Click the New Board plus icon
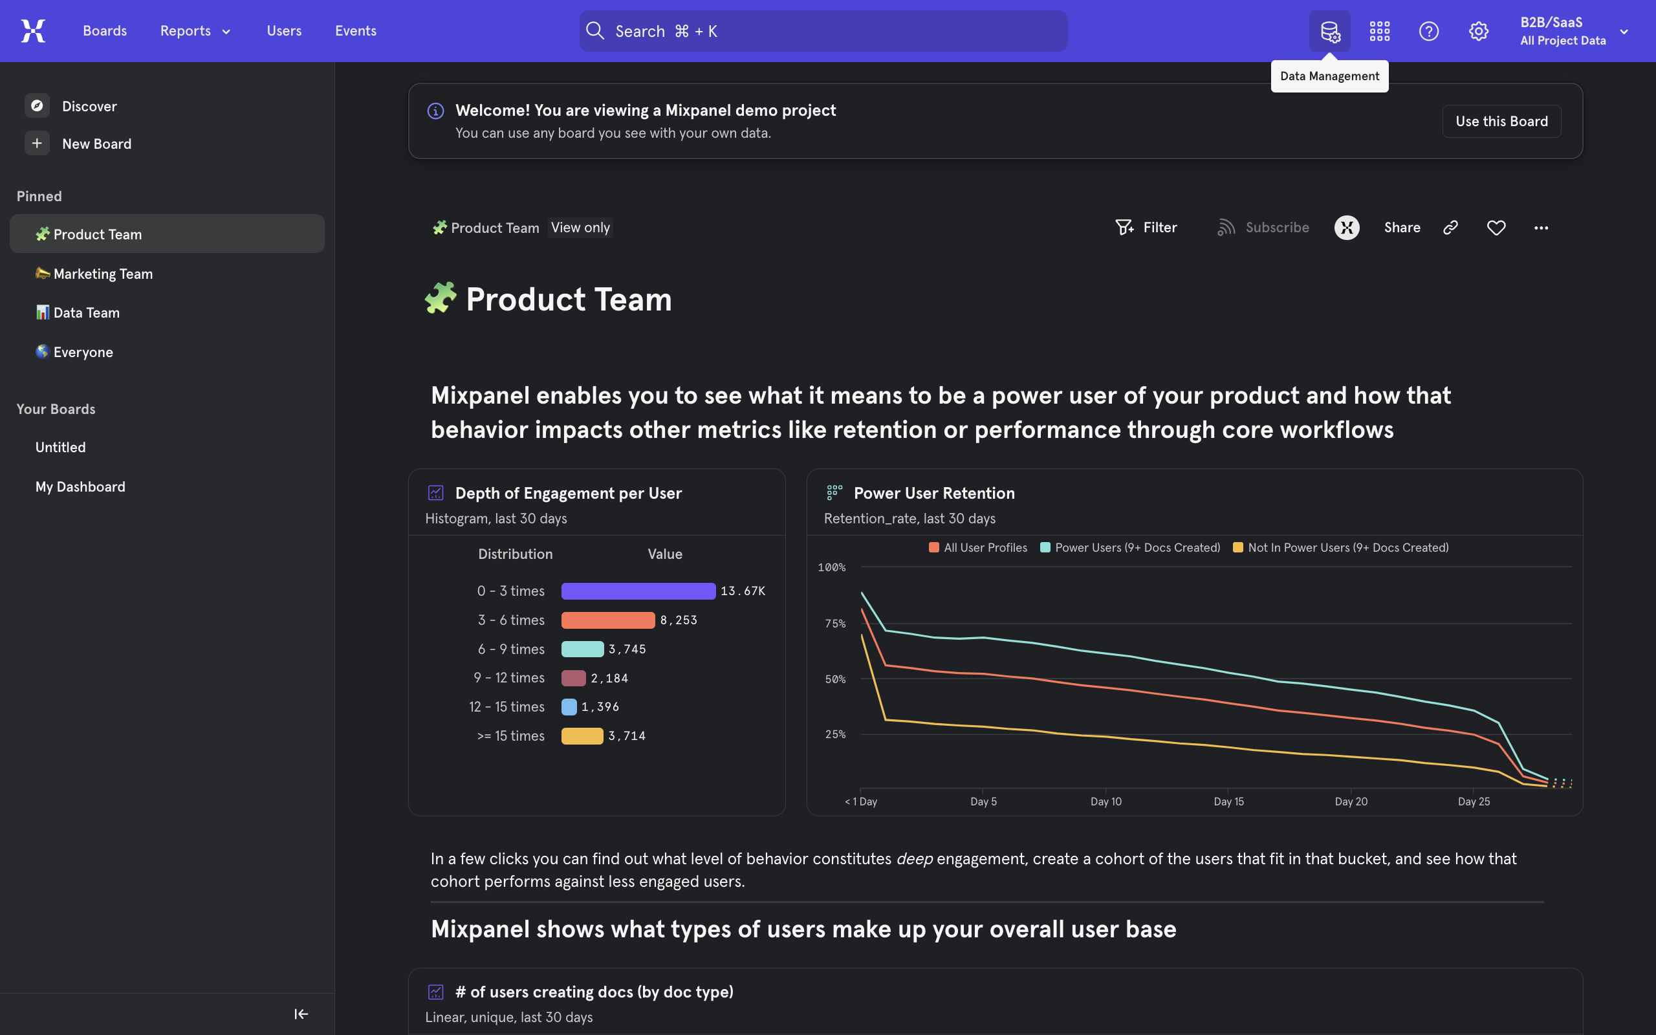The height and width of the screenshot is (1035, 1656). pos(37,143)
